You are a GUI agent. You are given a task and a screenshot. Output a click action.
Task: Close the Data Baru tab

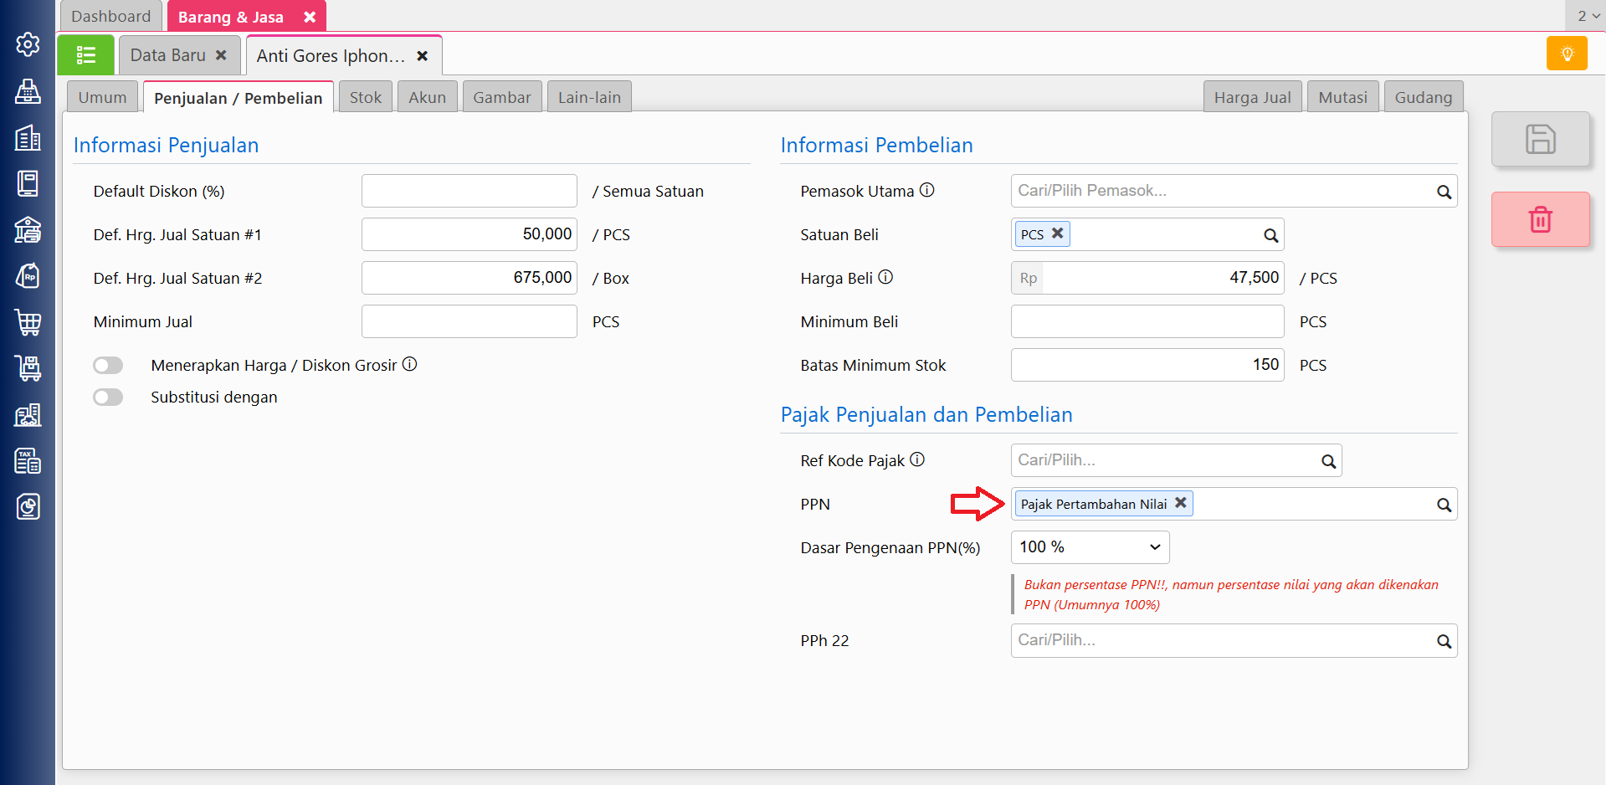(x=221, y=55)
